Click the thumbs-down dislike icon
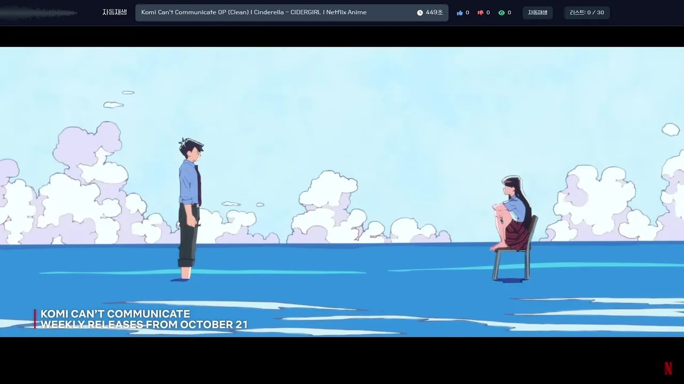The width and height of the screenshot is (684, 384). [480, 13]
